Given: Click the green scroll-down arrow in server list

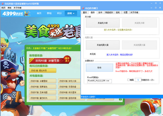Looking at the screenshot, I should 120,99.
